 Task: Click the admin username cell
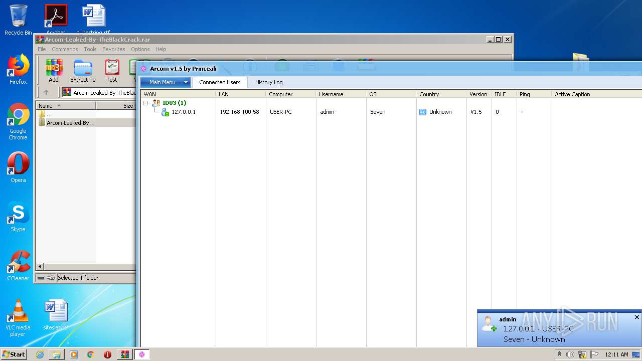327,112
